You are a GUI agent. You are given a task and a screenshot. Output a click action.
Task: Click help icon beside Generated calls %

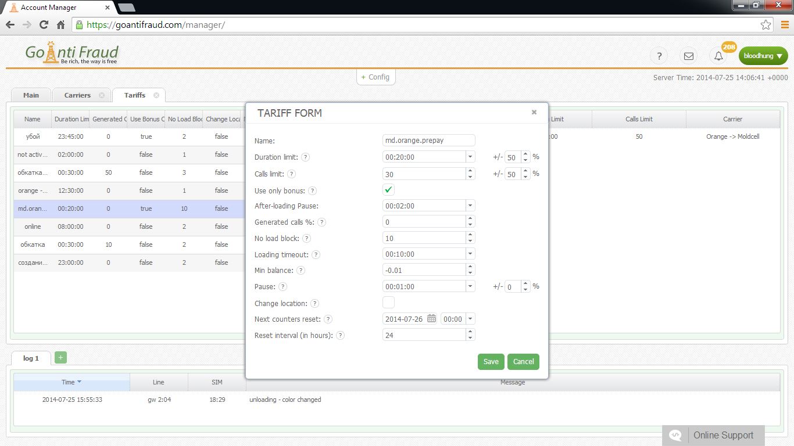321,222
